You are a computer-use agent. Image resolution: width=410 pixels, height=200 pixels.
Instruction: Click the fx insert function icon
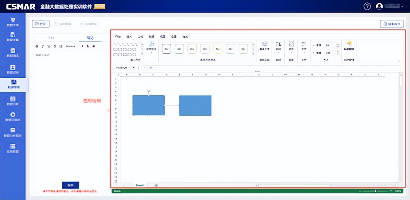click(151, 67)
